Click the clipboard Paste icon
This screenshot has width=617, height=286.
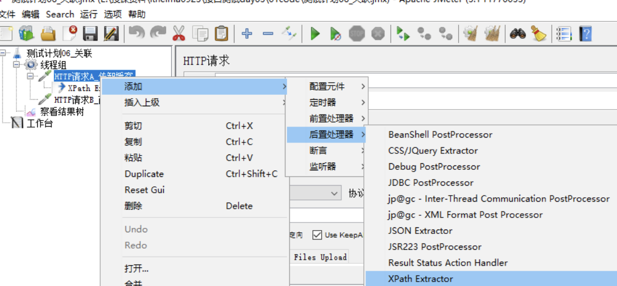point(221,34)
